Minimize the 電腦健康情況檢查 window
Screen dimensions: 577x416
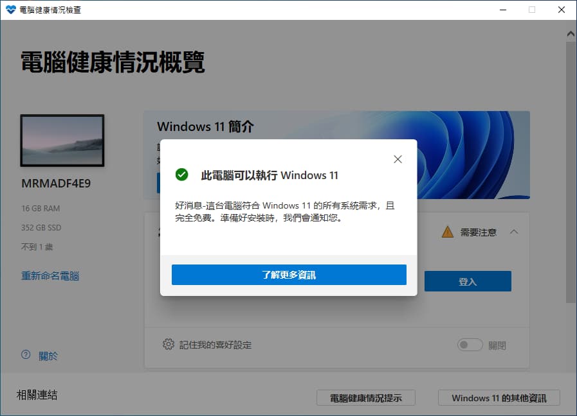[x=503, y=10]
